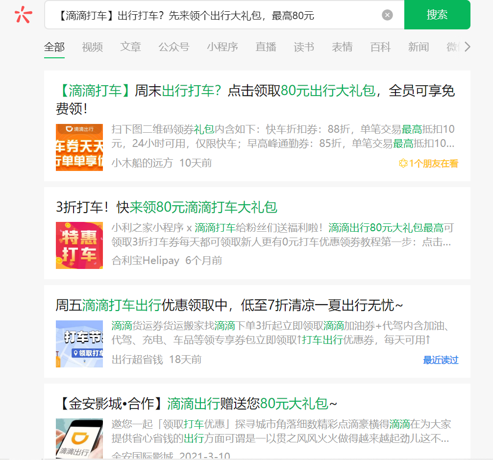493x460 pixels.
Task: Switch to the 新闻 tab
Action: 419,47
